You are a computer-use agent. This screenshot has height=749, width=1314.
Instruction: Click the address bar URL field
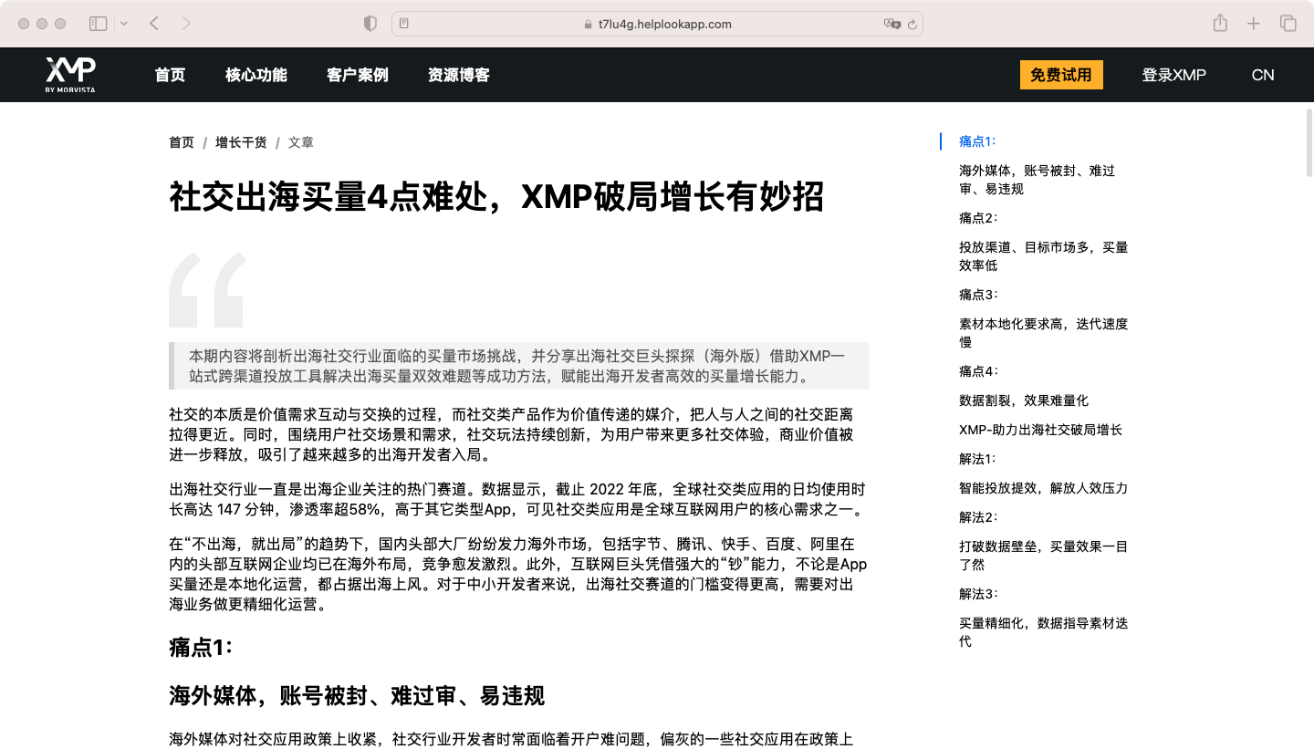coord(657,24)
